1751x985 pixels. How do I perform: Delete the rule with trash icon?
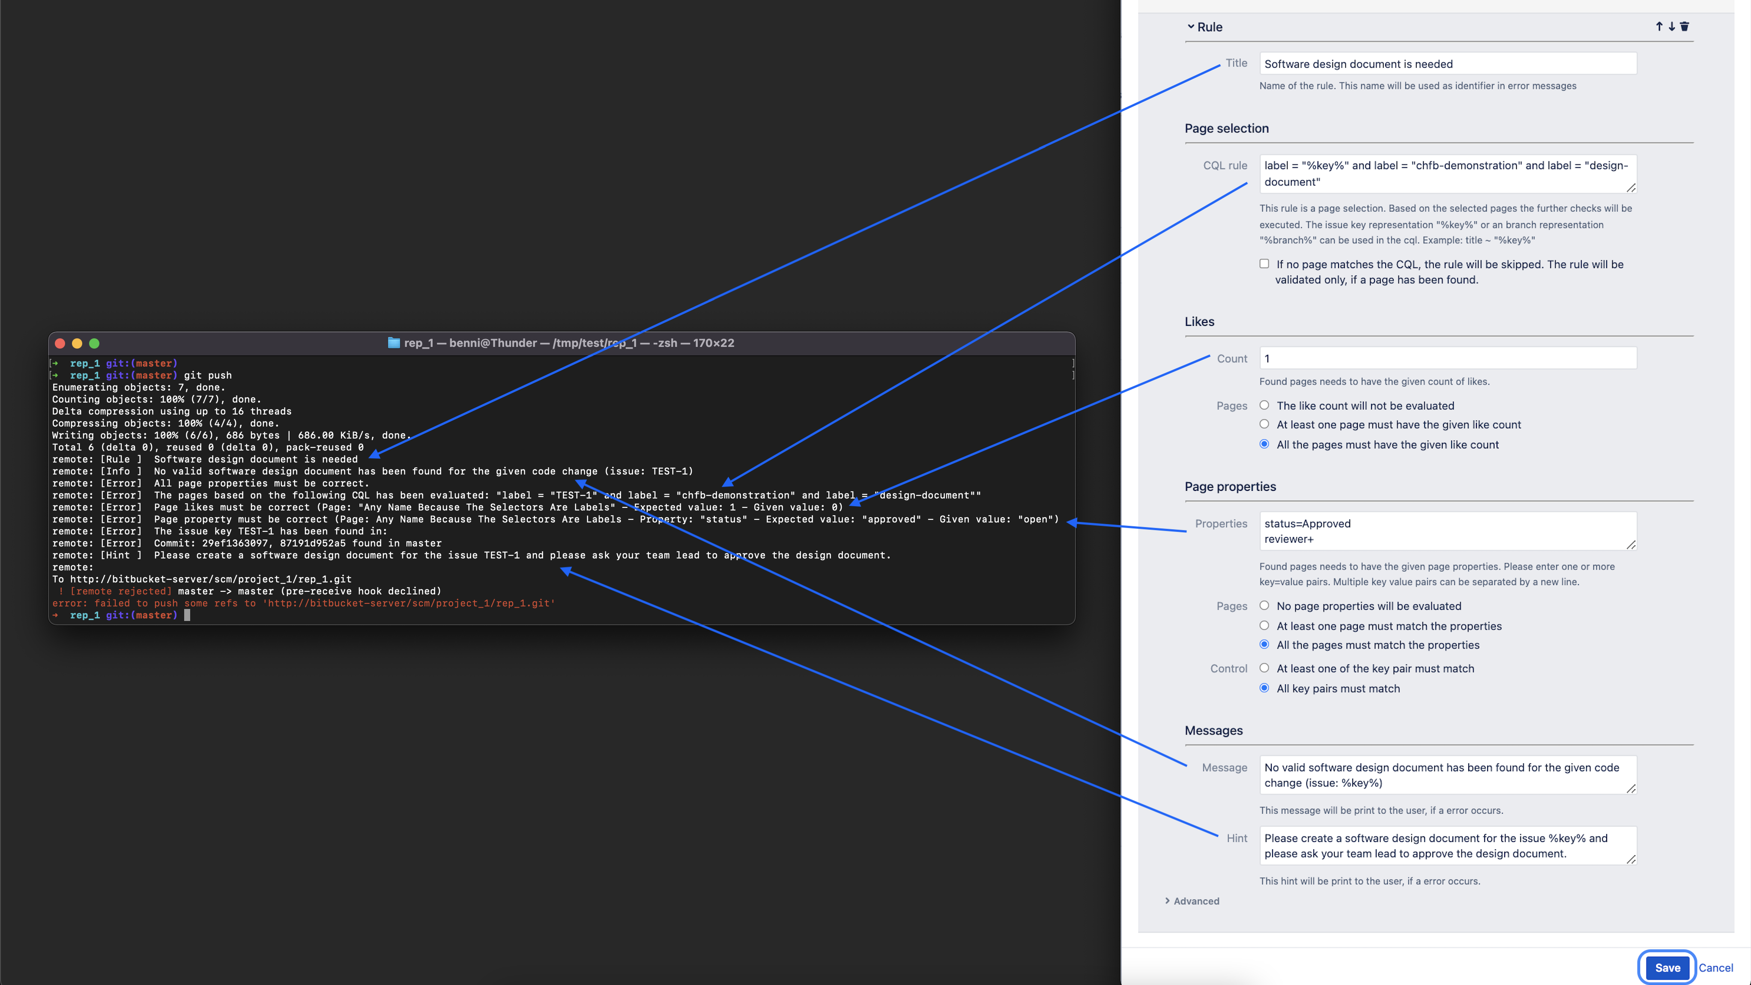pyautogui.click(x=1684, y=27)
